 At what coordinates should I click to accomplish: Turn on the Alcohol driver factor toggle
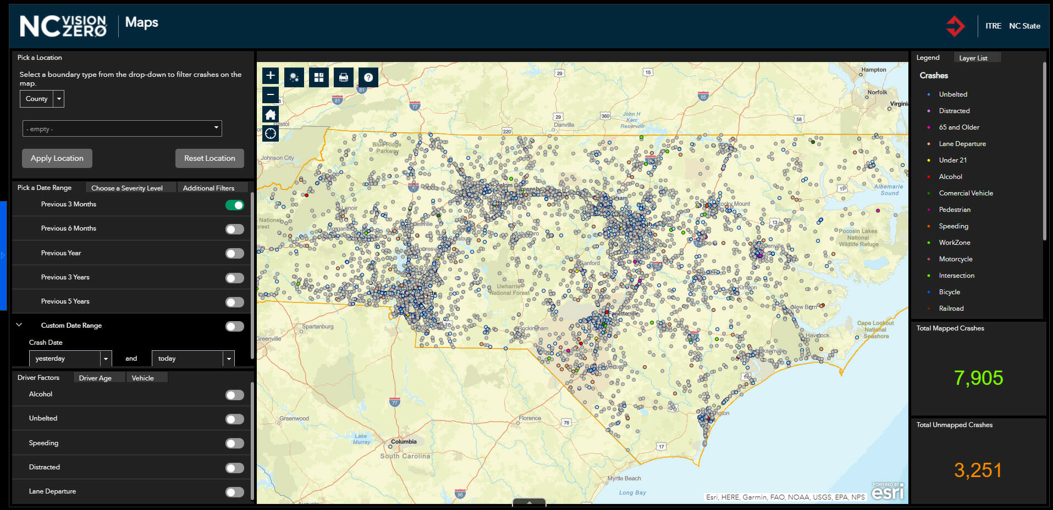pyautogui.click(x=235, y=395)
